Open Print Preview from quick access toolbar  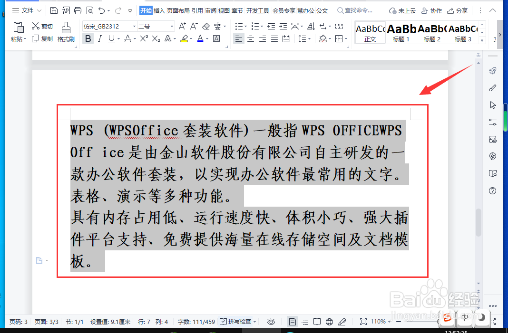[90, 10]
